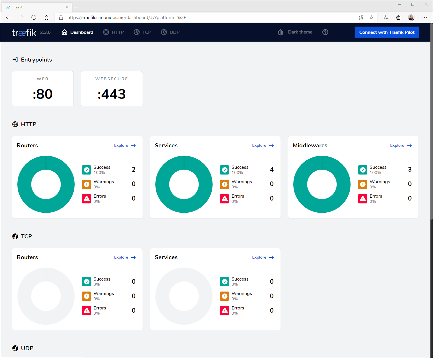Click the red Errors badge under Middlewares
Screen dimensions: 433x358
tap(362, 199)
